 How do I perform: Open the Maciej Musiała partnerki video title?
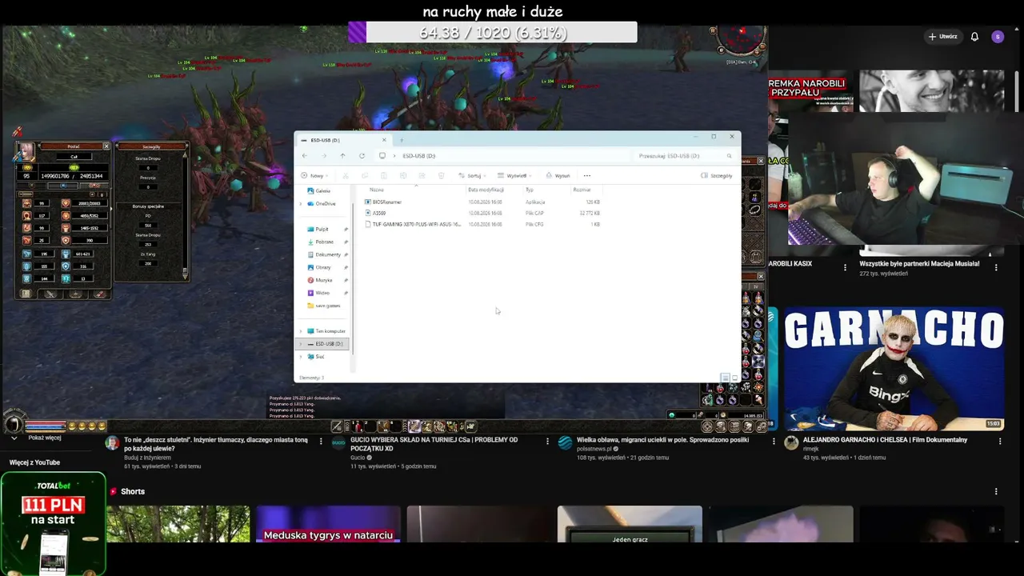(x=919, y=264)
